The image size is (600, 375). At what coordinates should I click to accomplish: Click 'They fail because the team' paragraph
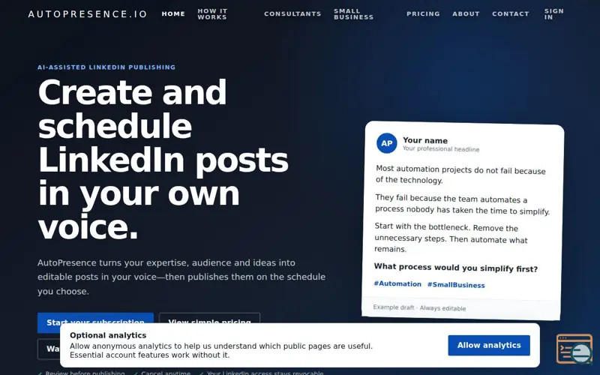462,205
